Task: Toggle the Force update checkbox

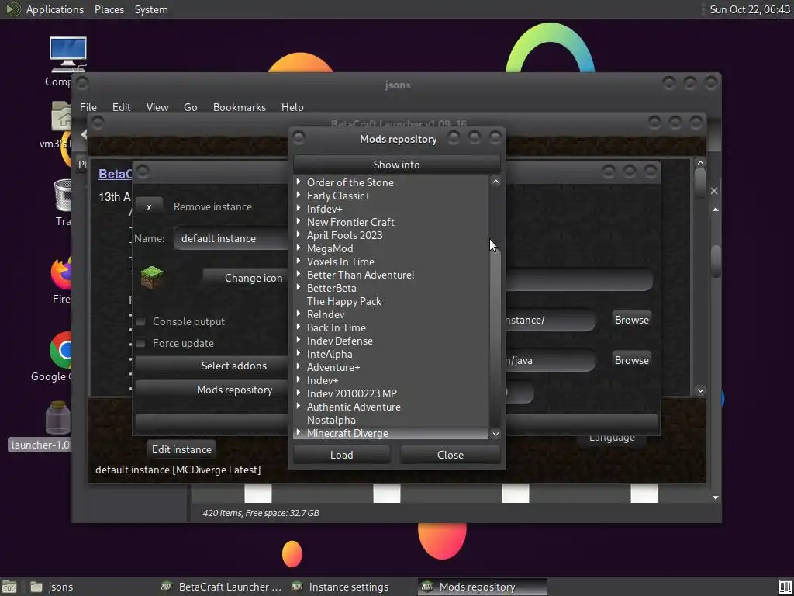Action: click(141, 343)
